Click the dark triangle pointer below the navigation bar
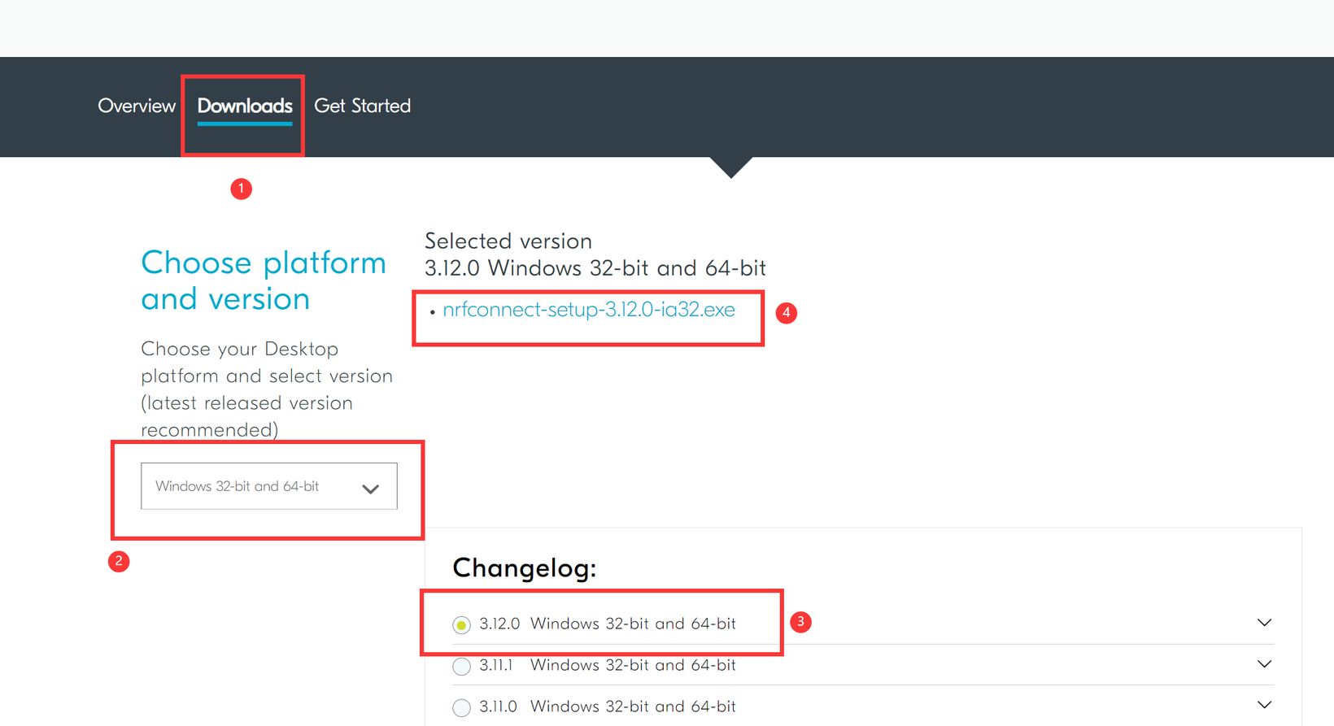The width and height of the screenshot is (1334, 726). tap(730, 166)
